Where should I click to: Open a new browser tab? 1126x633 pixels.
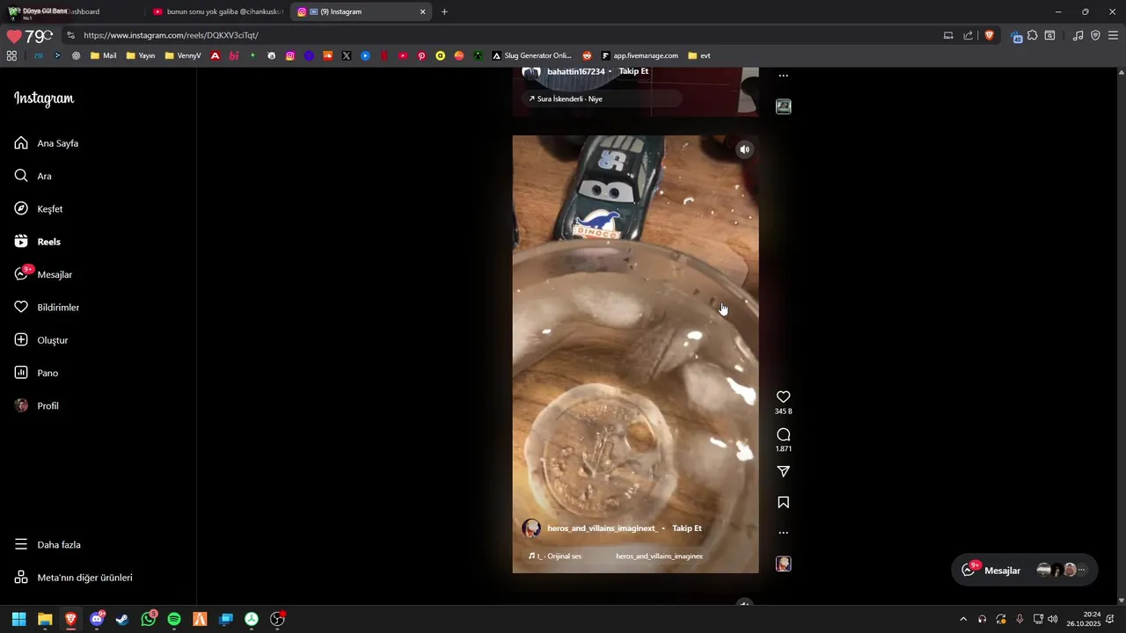point(444,11)
